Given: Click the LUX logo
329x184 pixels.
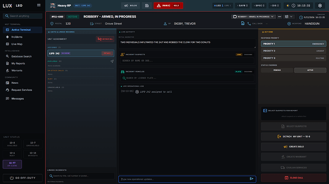Looking at the screenshot, I should pyautogui.click(x=7, y=6).
